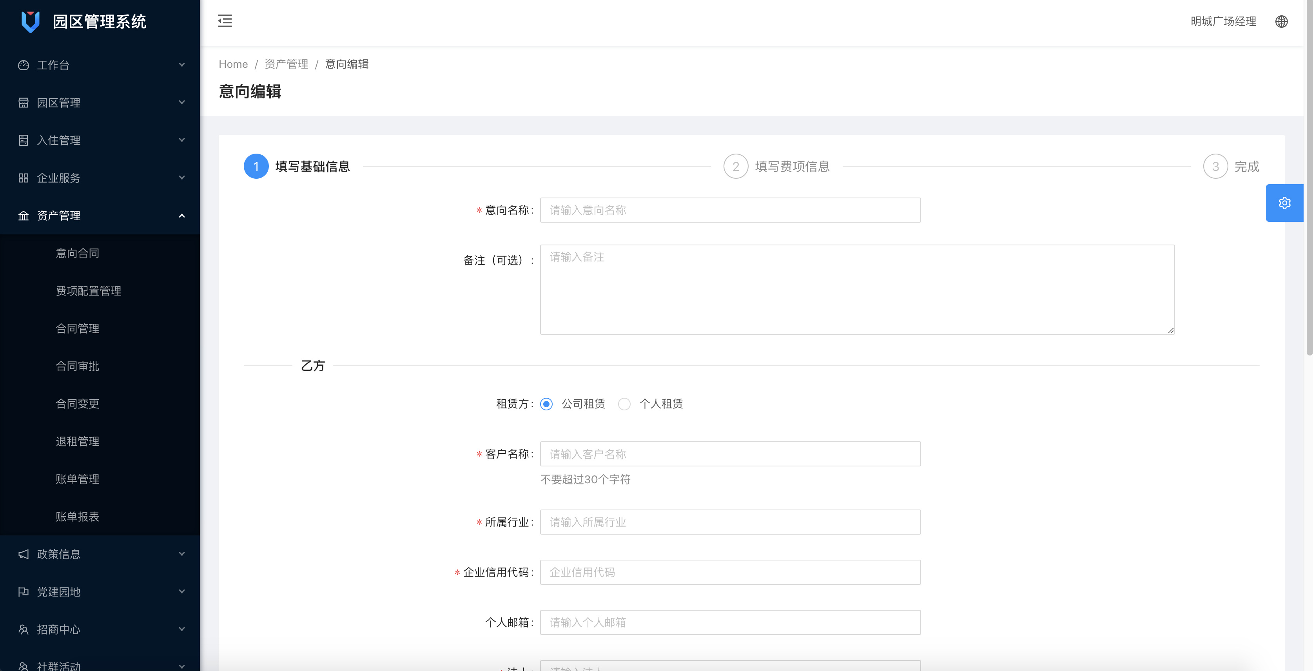Expand the 政策信息 menu chevron

181,554
